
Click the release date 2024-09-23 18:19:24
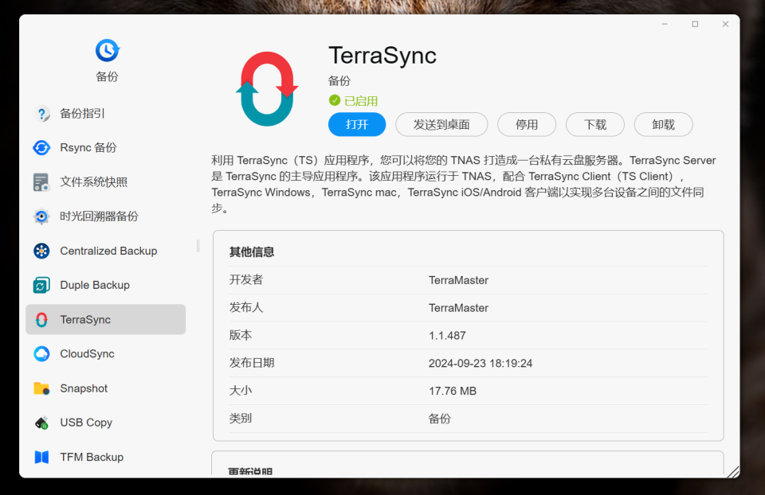click(480, 364)
